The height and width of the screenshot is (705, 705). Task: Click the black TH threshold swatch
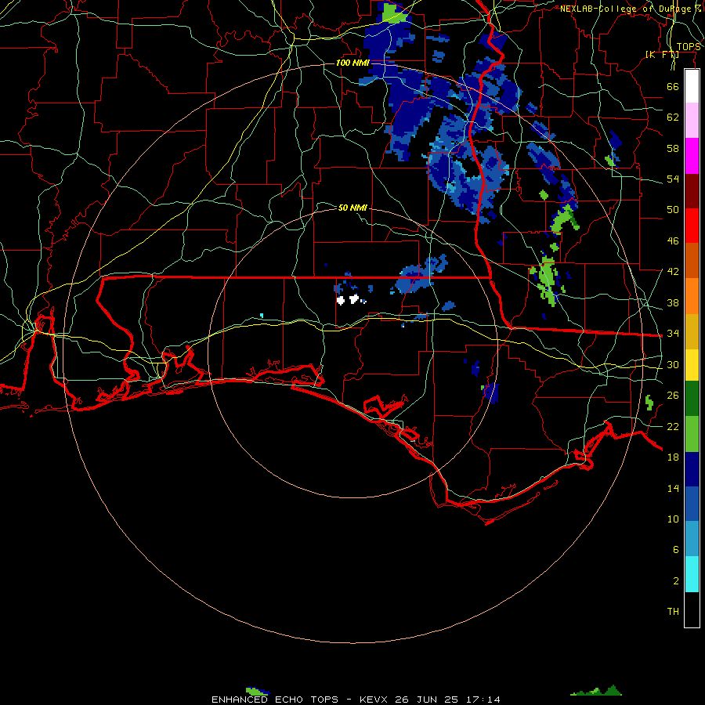[692, 609]
